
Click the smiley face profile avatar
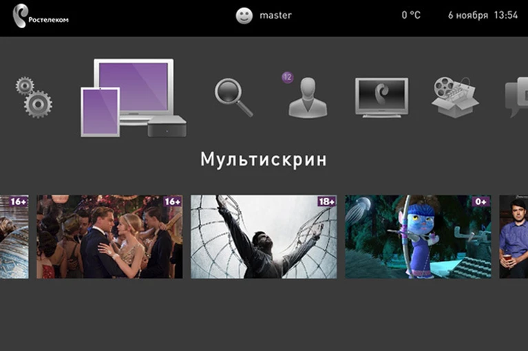tap(244, 15)
